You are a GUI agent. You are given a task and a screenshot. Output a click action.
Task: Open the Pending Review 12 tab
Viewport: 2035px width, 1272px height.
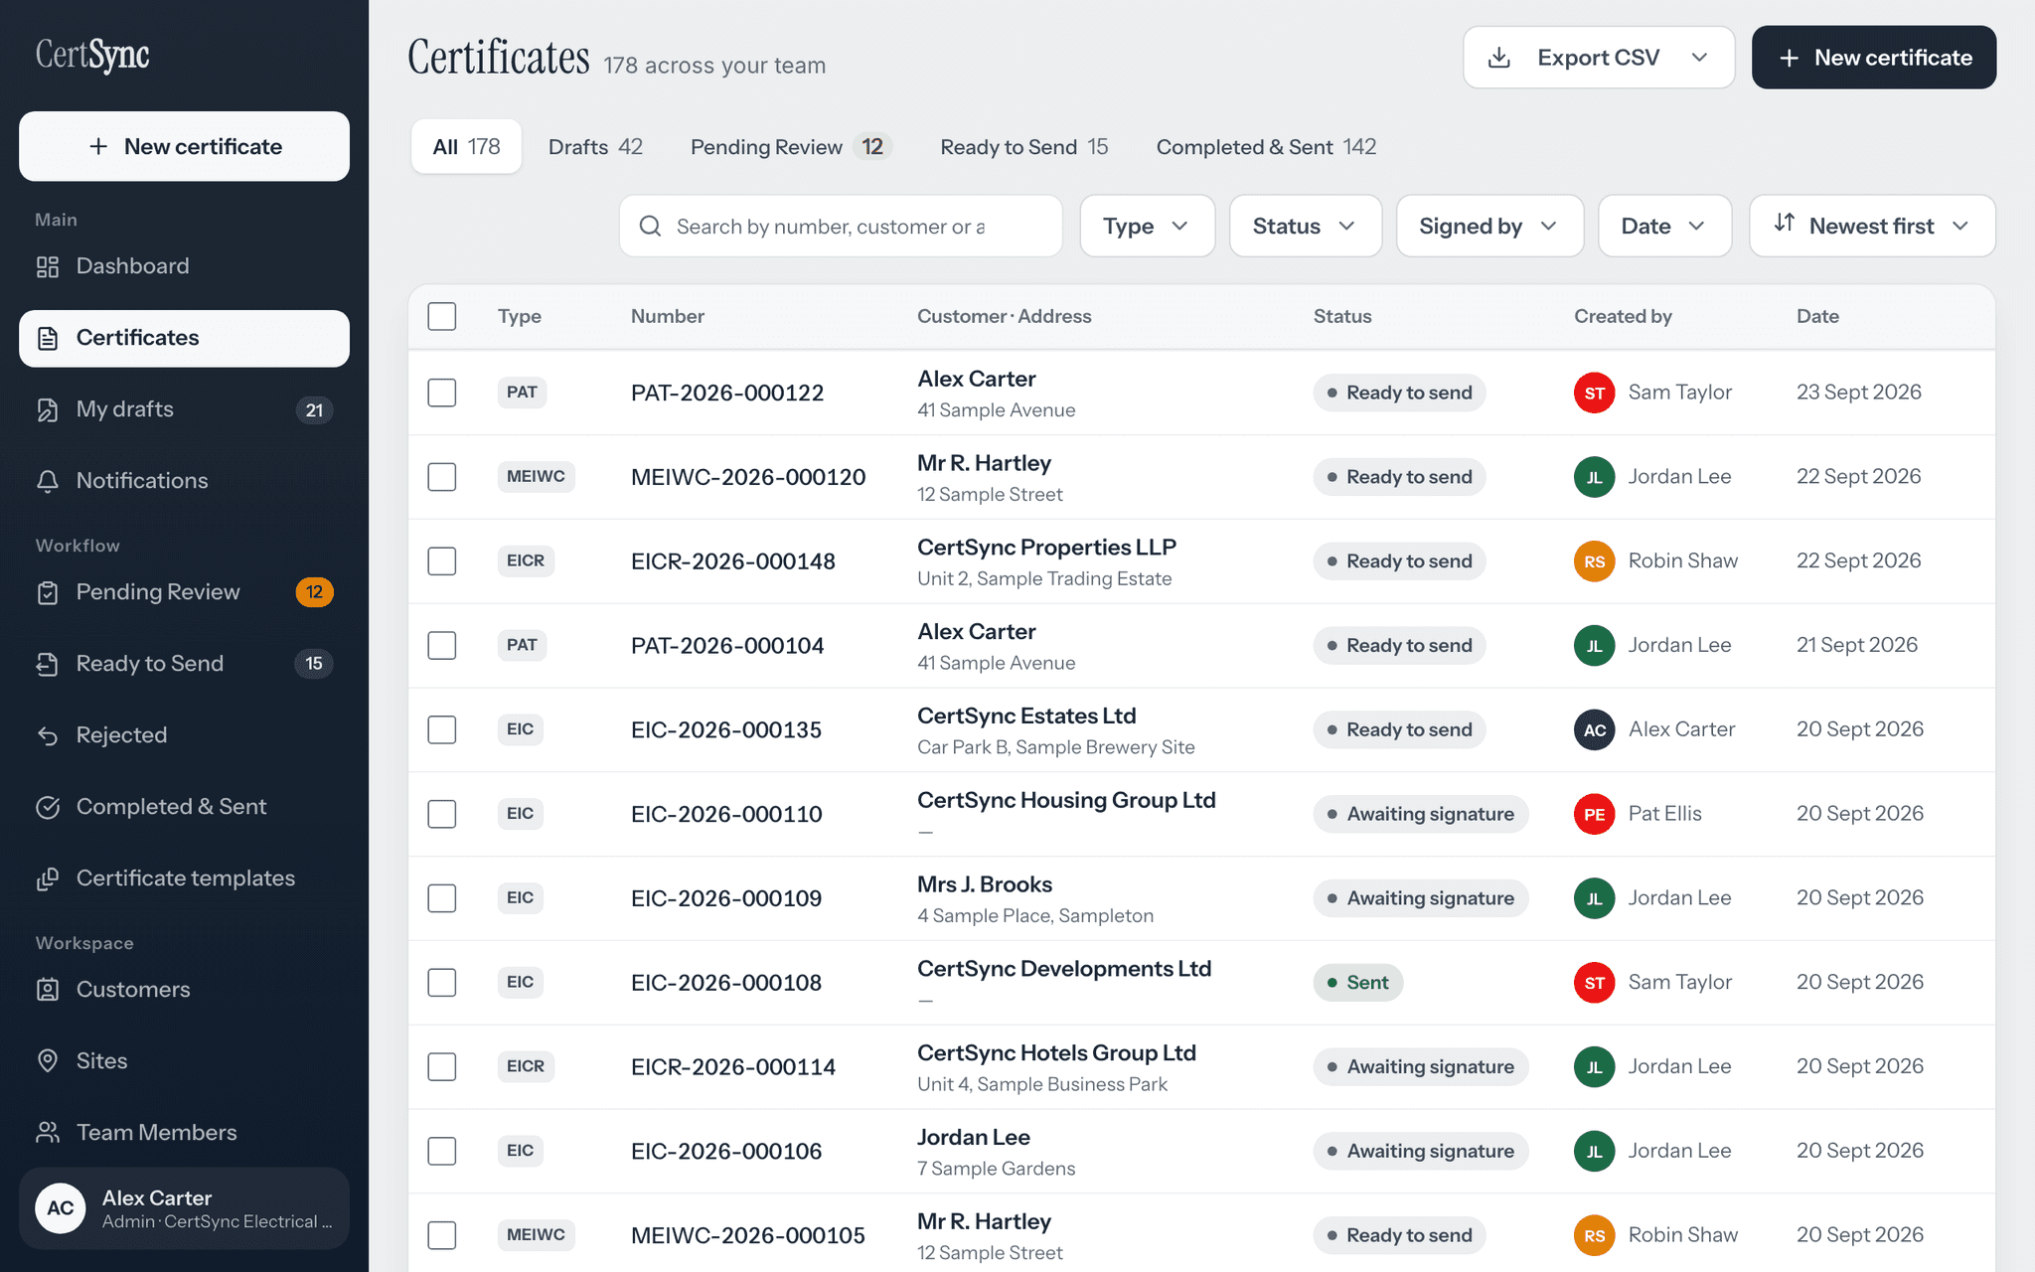click(791, 147)
